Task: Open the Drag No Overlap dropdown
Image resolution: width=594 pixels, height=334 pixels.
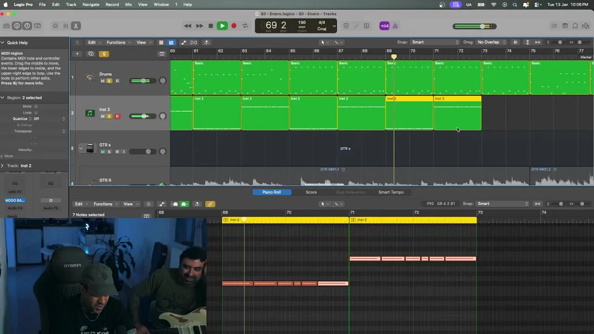Action: (492, 42)
